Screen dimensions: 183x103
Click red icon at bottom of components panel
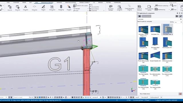pos(180,94)
